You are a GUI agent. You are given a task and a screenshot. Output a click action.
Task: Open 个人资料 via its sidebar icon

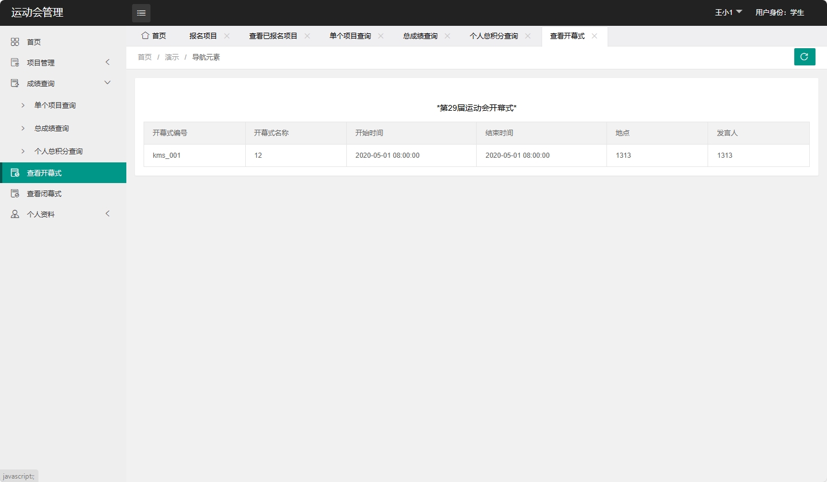[x=14, y=213]
